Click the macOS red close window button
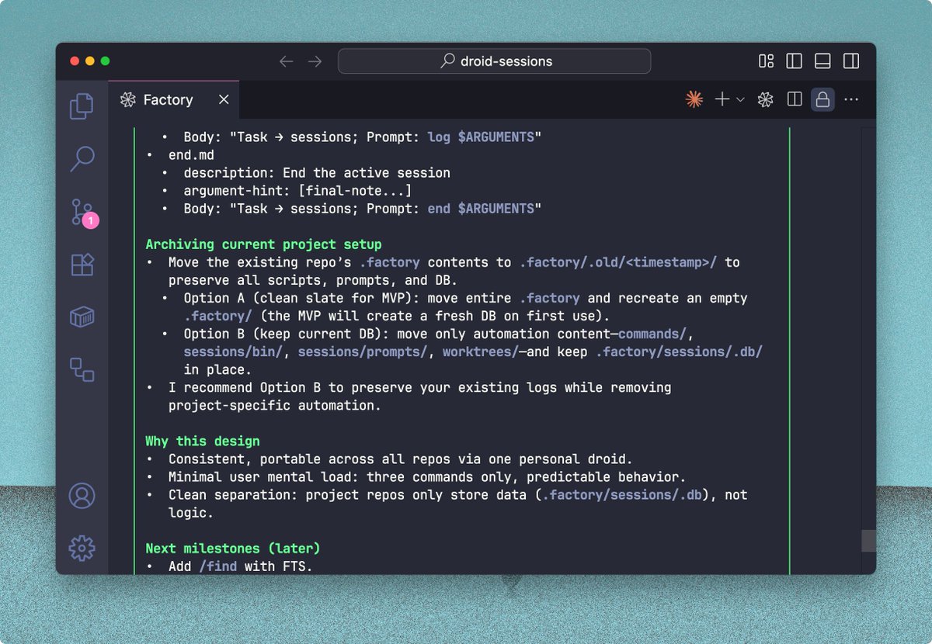 75,61
